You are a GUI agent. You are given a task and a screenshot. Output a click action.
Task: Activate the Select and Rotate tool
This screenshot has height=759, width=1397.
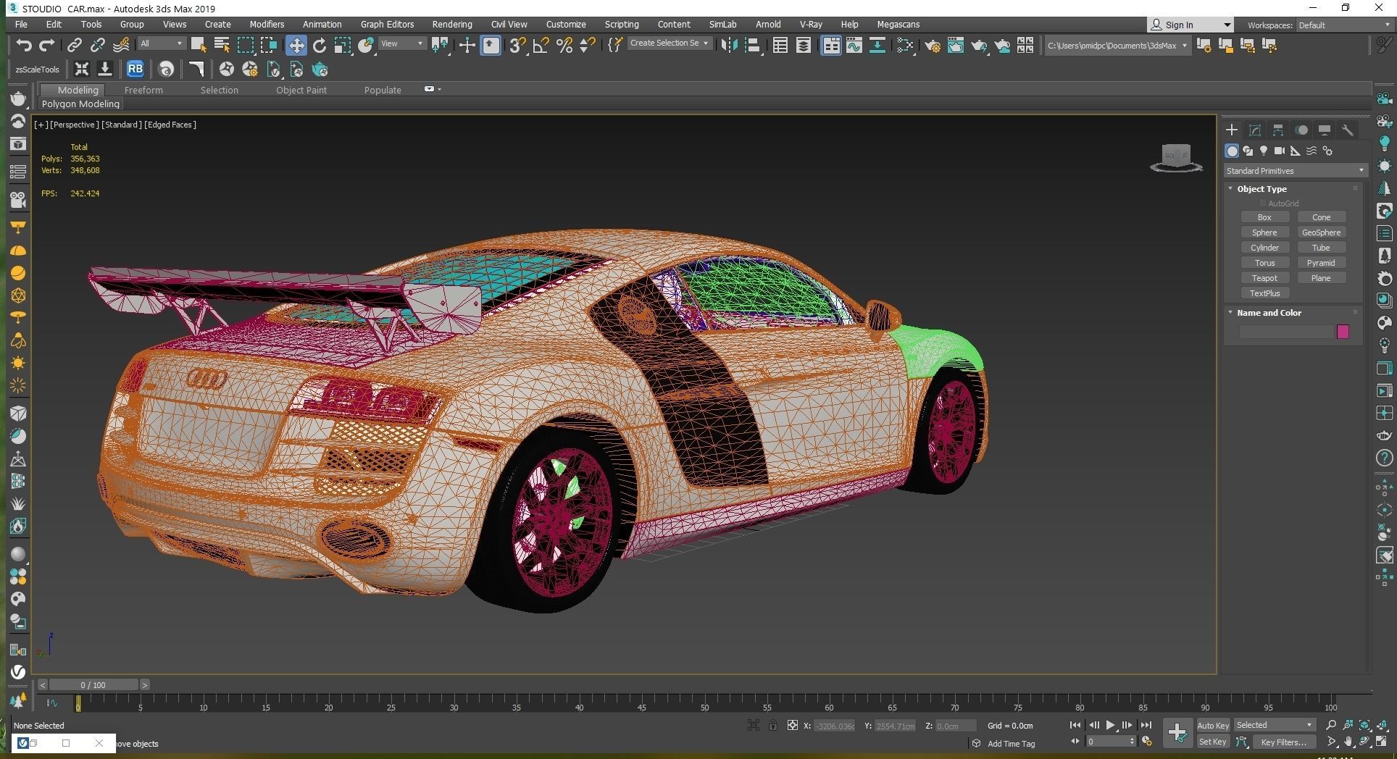319,46
